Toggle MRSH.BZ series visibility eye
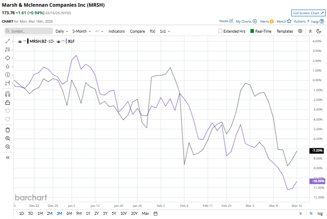 click(x=20, y=42)
